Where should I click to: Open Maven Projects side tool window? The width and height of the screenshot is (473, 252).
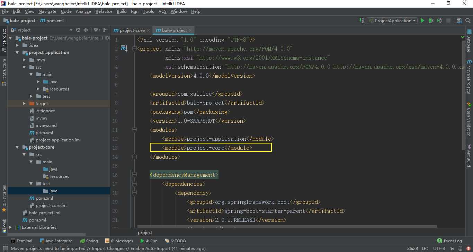pos(469,76)
